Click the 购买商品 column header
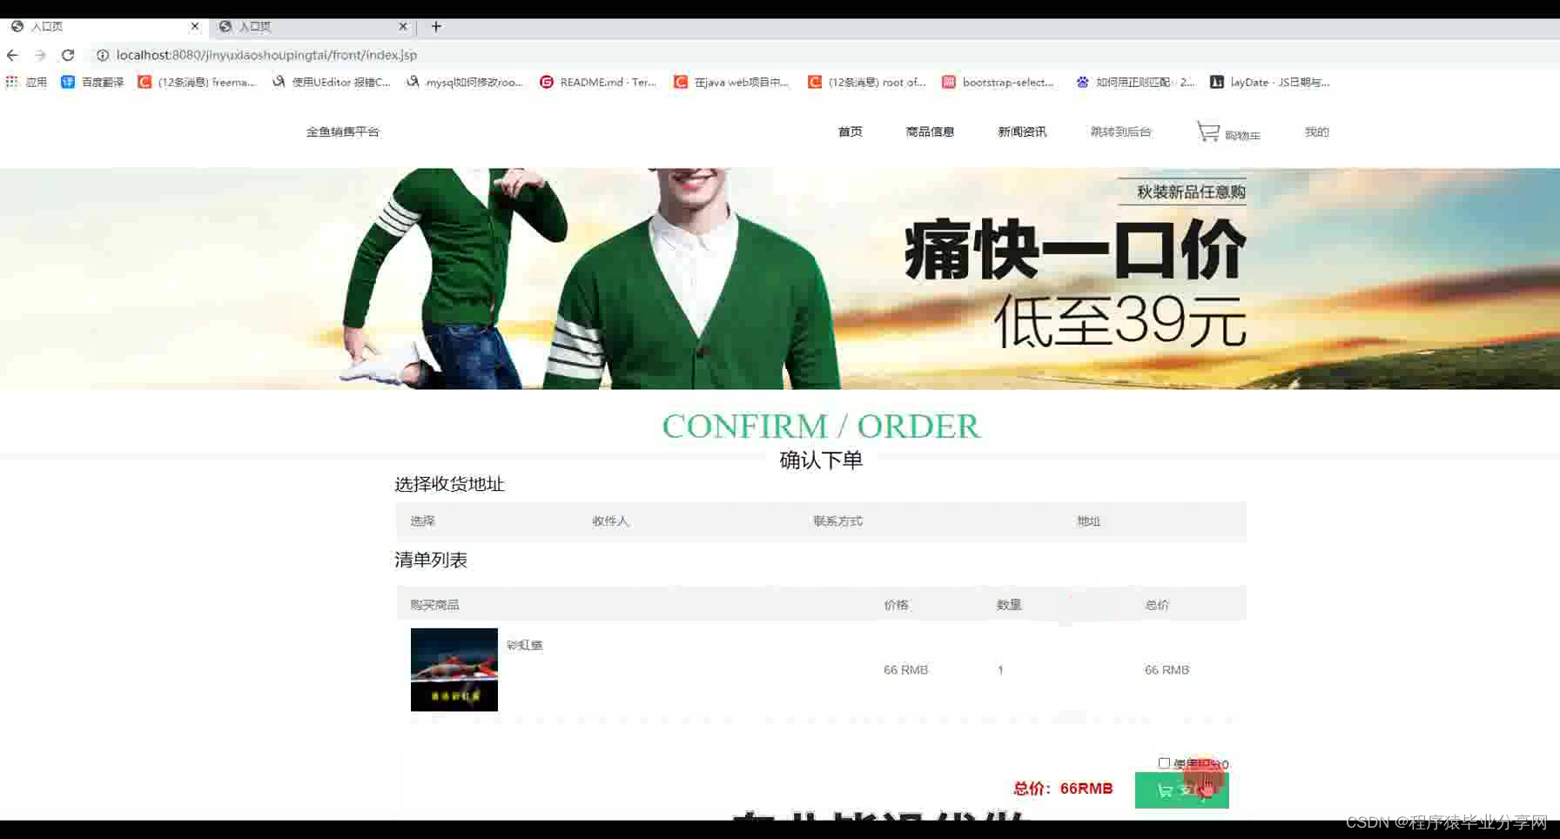 [434, 604]
